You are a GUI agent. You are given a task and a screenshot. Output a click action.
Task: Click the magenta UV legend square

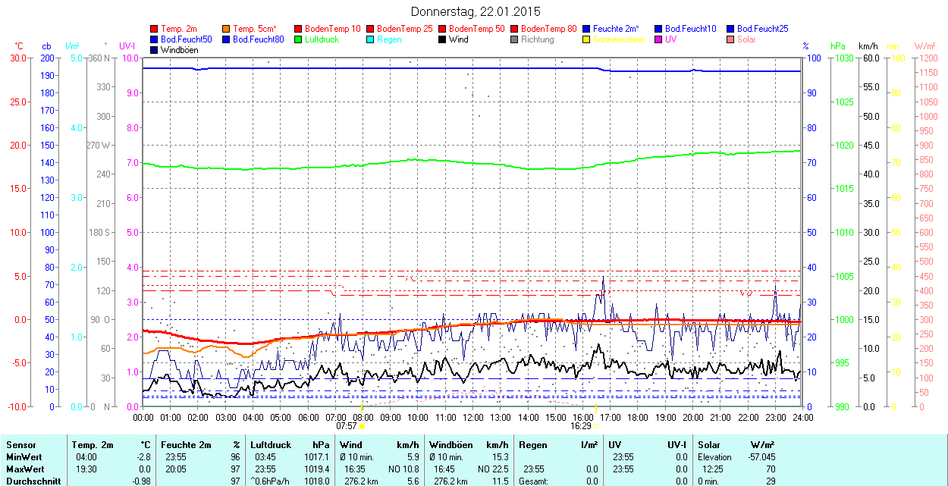[659, 39]
